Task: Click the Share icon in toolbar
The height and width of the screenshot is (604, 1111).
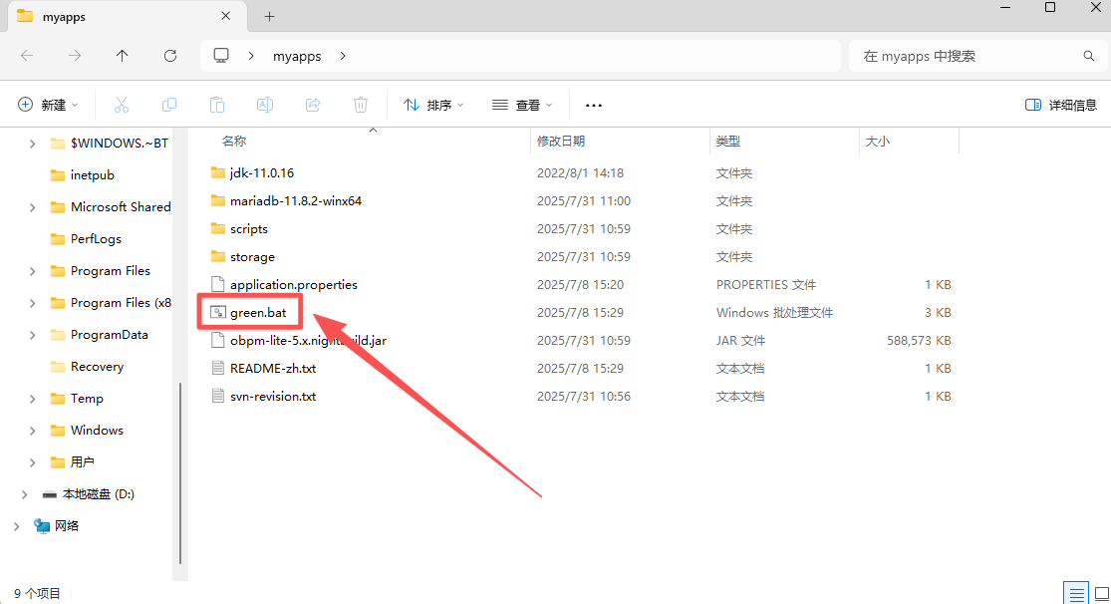Action: [313, 105]
